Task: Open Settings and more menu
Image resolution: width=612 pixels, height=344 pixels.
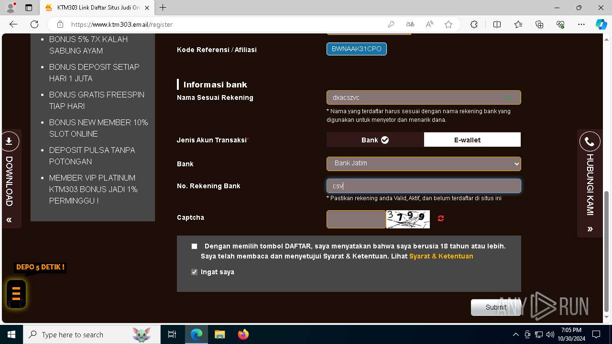Action: tap(581, 24)
